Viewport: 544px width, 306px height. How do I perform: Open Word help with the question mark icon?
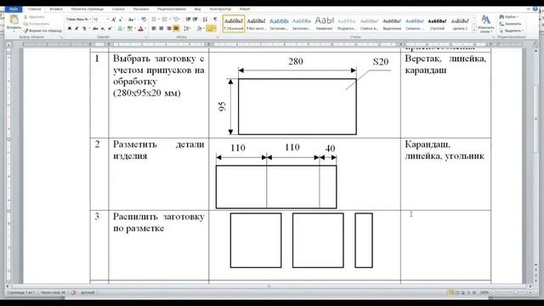tap(535, 9)
